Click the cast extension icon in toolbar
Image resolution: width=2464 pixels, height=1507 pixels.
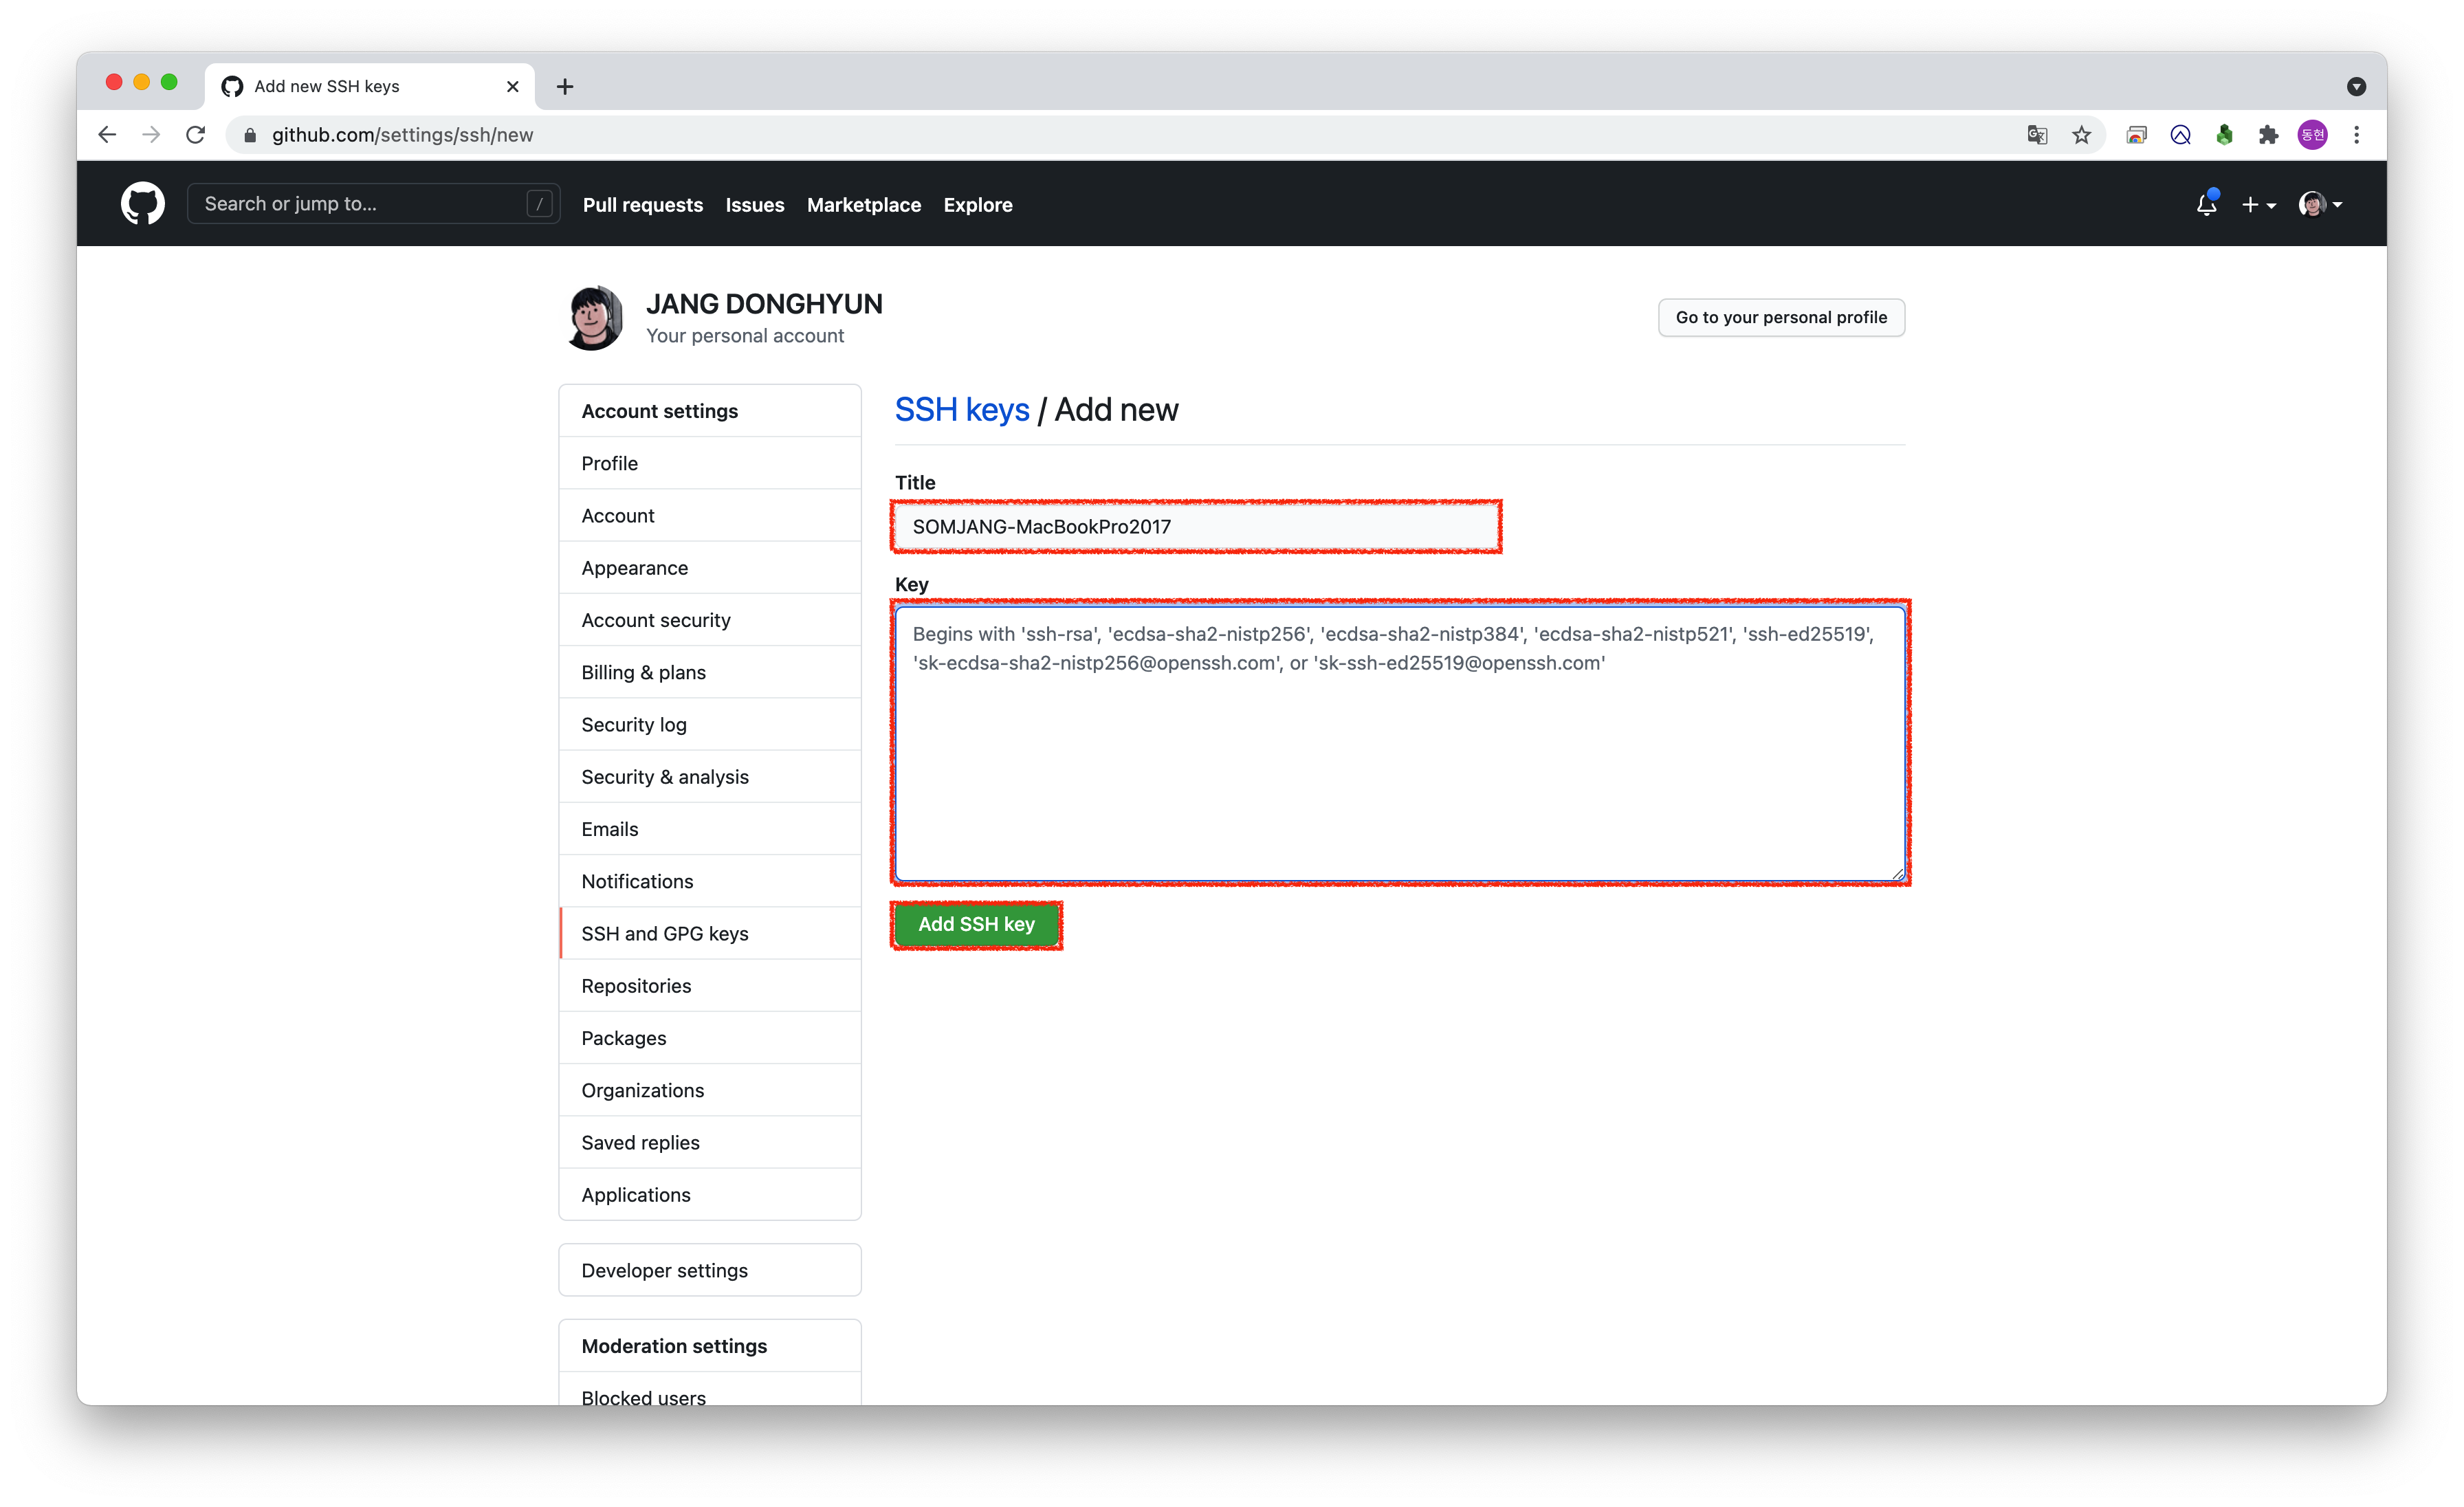[2136, 135]
